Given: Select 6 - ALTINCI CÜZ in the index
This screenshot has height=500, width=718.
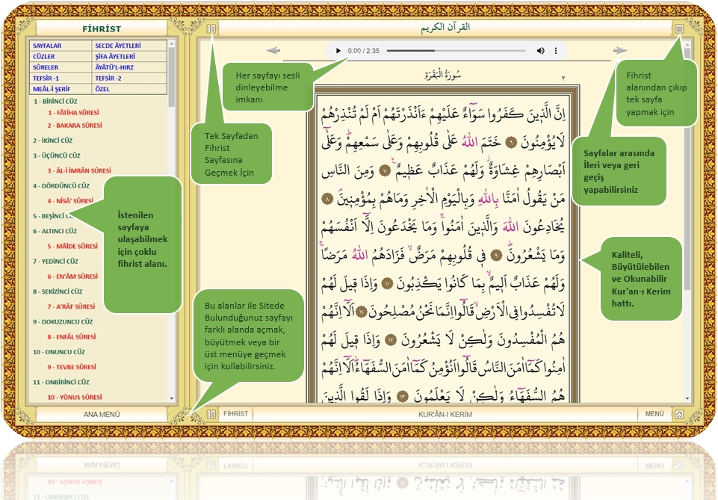Looking at the screenshot, I should point(55,231).
